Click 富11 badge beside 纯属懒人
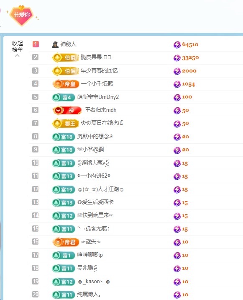This screenshot has height=300, width=243. coord(64,295)
